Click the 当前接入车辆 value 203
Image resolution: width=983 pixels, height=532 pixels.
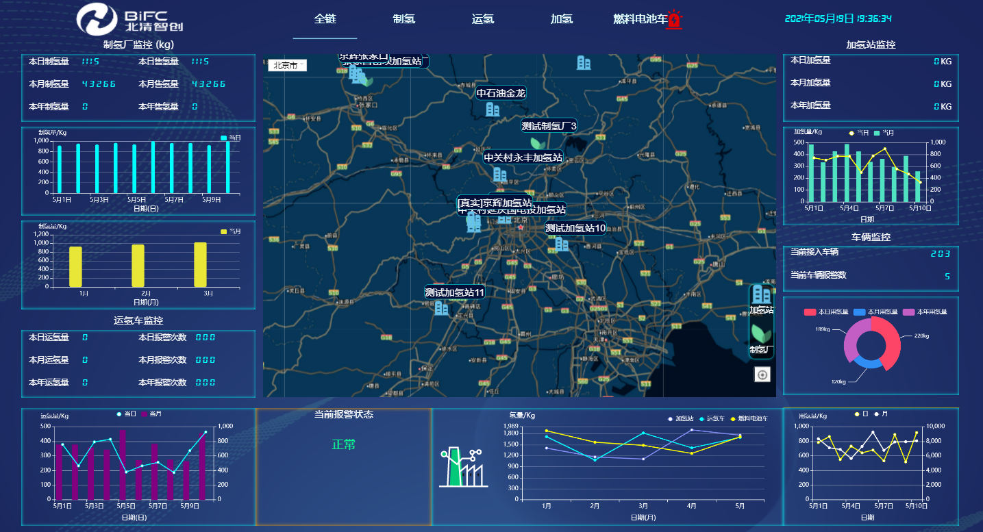click(x=940, y=254)
